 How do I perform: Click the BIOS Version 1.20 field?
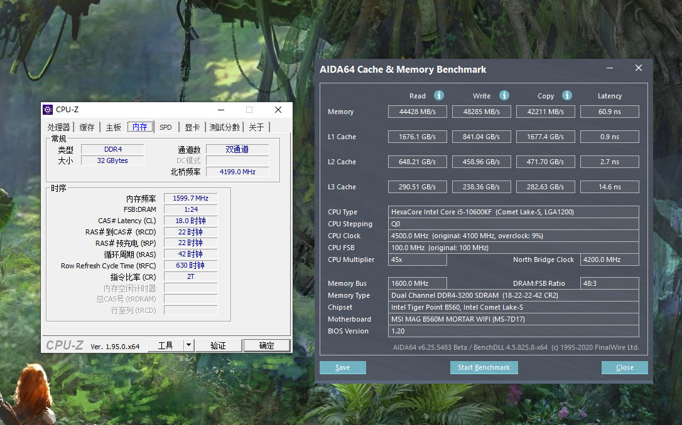[x=514, y=331]
